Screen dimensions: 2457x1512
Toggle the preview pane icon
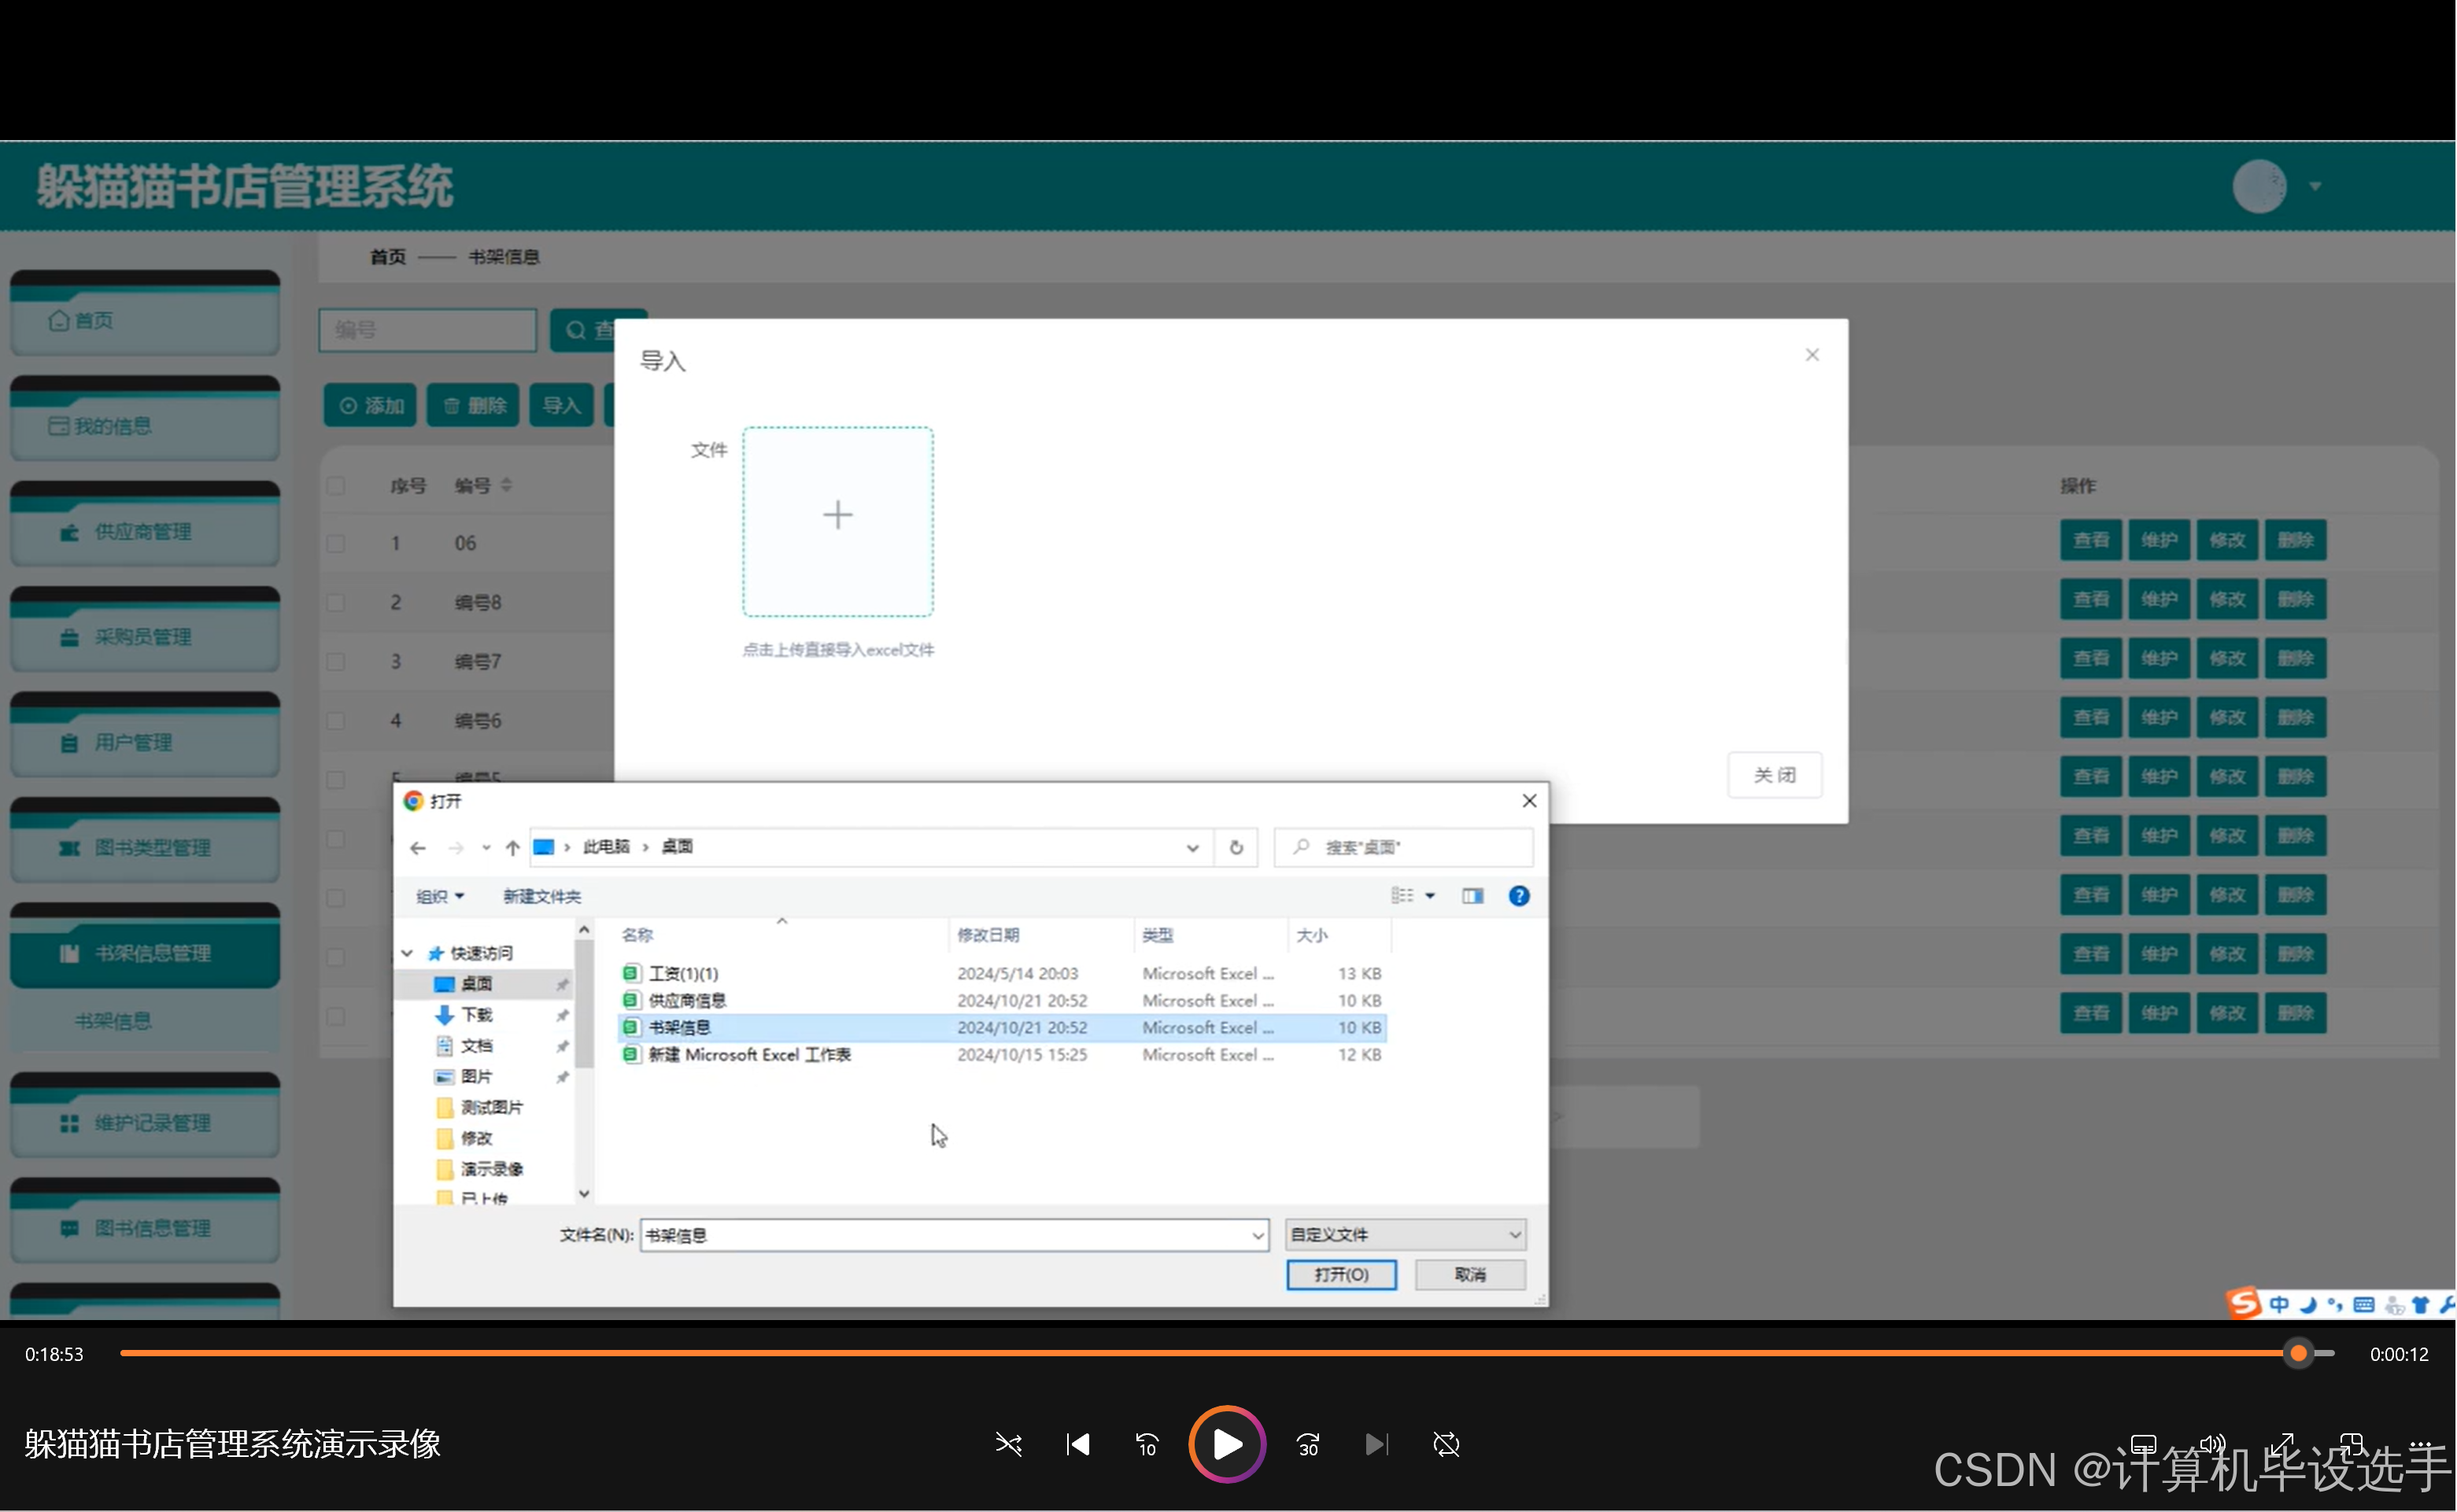click(x=1472, y=895)
